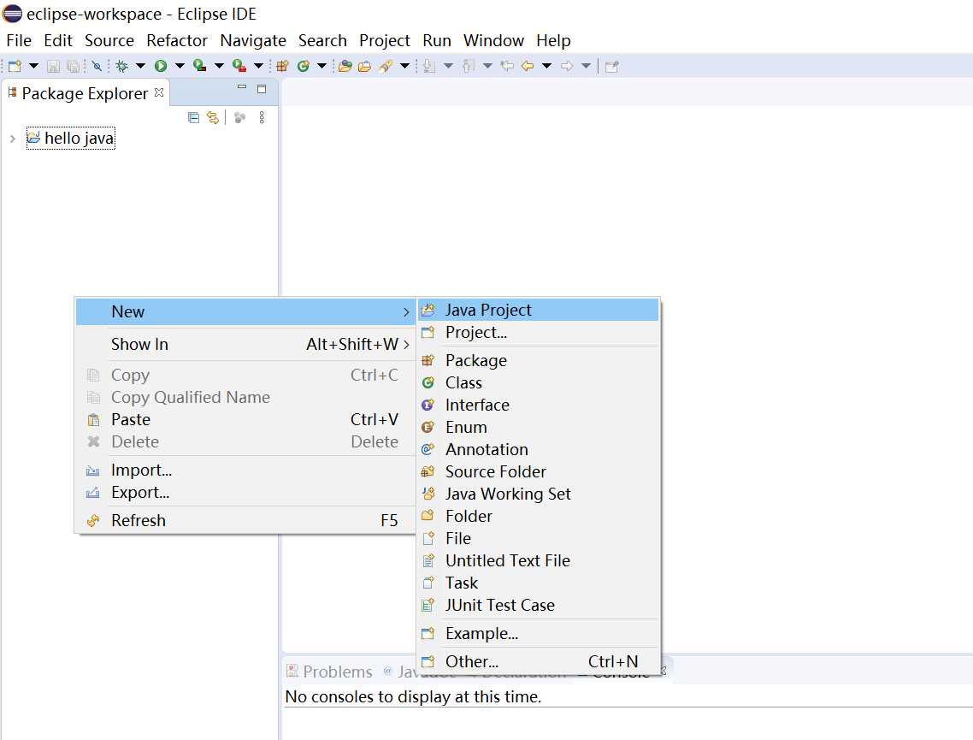Choose Other... in the New submenu
This screenshot has width=973, height=740.
[538, 662]
